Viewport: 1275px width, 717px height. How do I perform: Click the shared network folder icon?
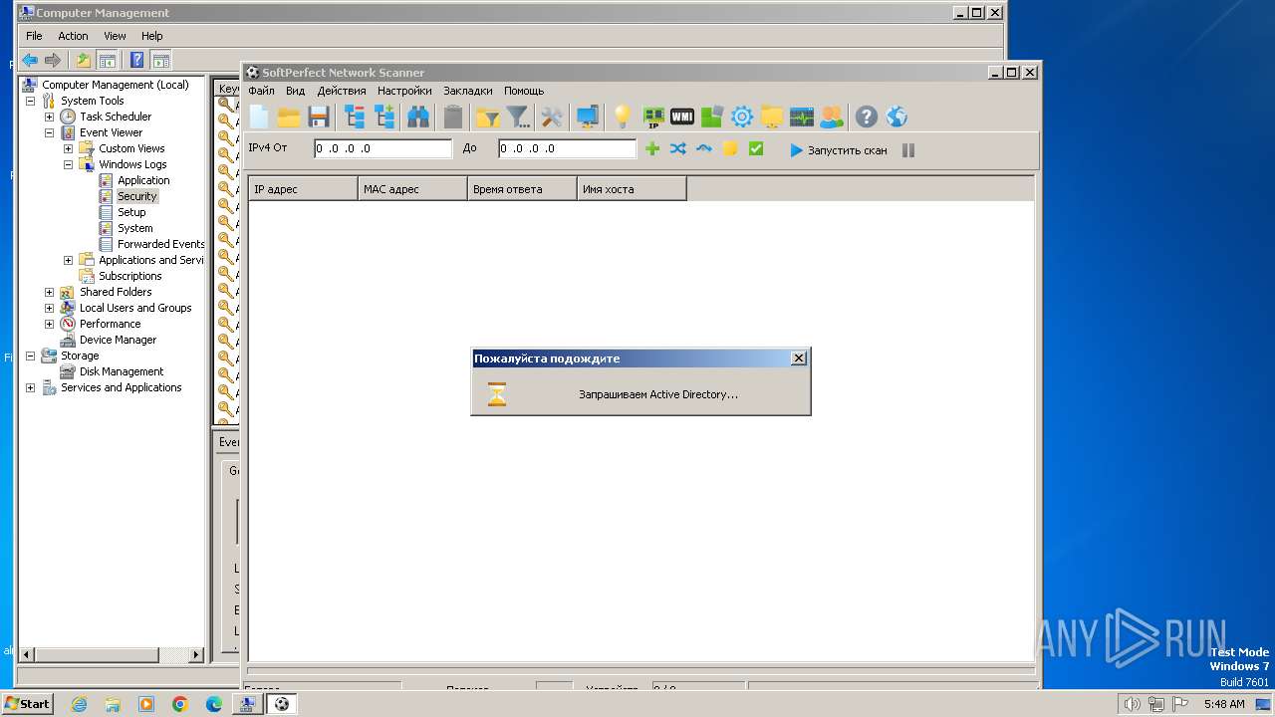click(772, 118)
